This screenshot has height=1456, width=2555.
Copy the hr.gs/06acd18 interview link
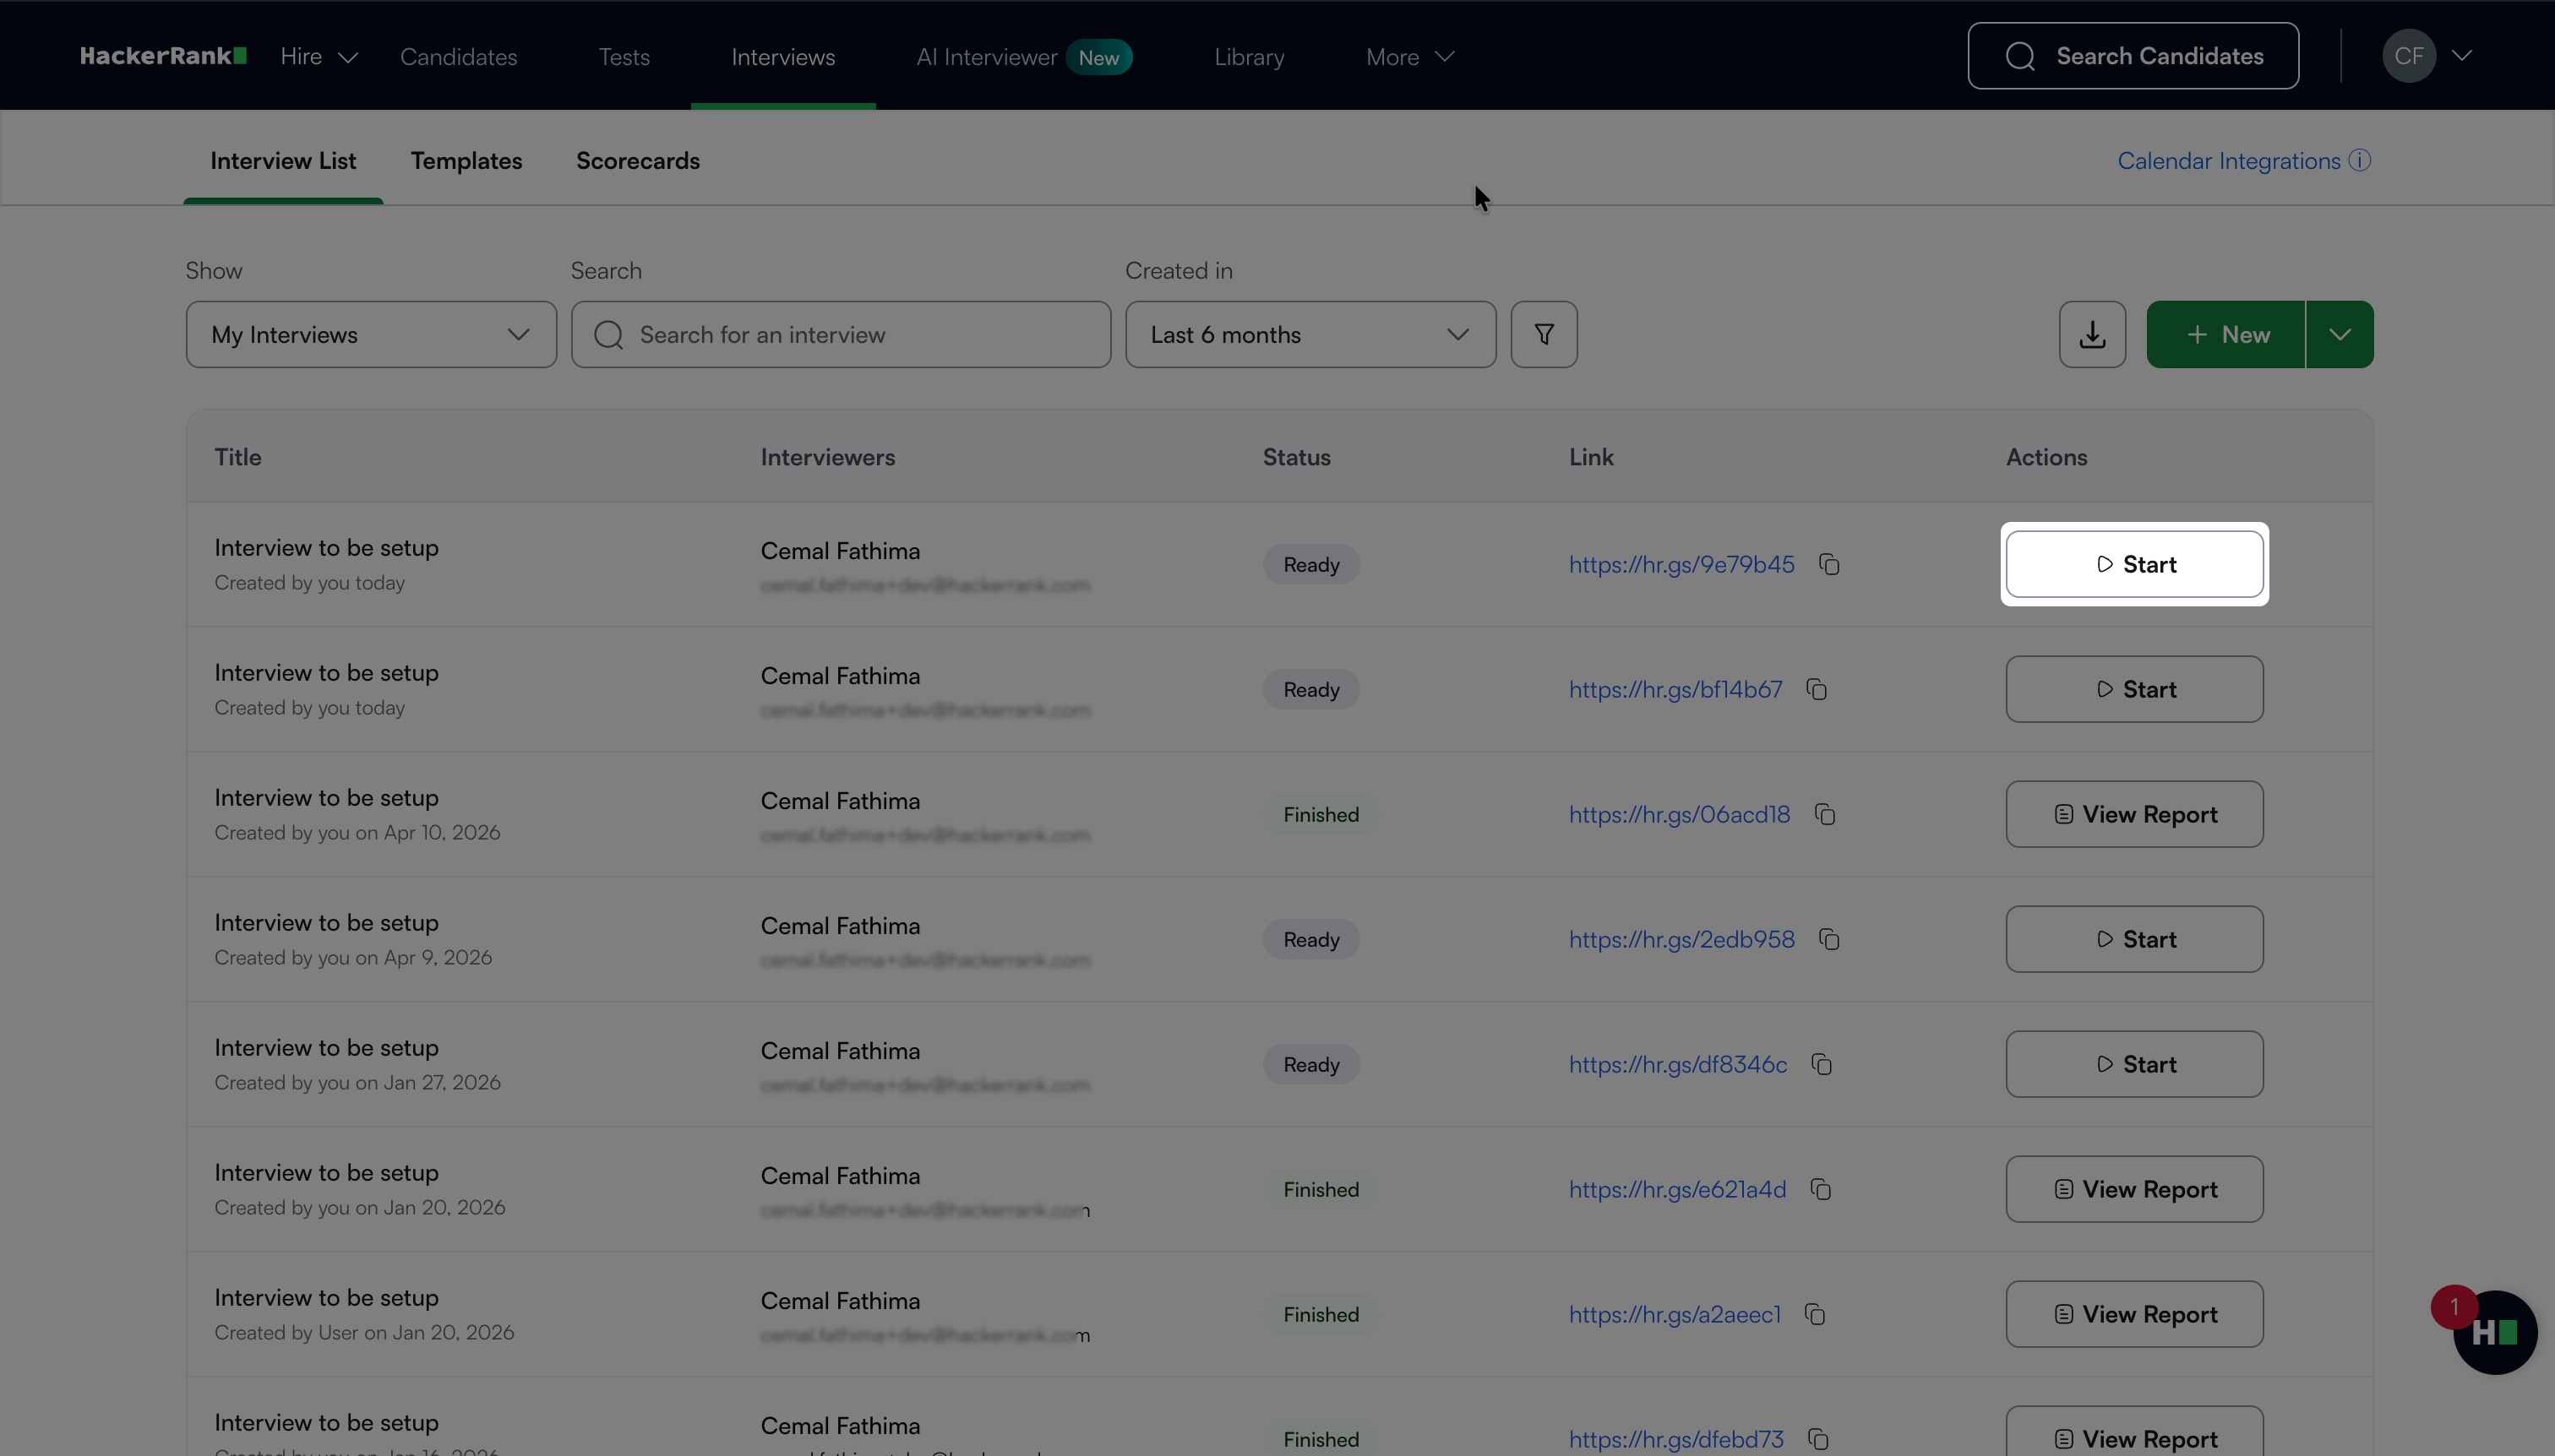pyautogui.click(x=1825, y=815)
